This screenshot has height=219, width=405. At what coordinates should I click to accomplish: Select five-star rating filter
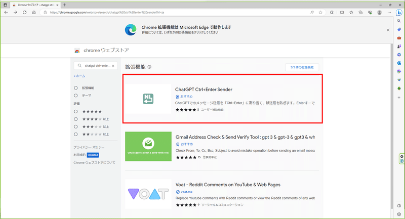point(75,112)
